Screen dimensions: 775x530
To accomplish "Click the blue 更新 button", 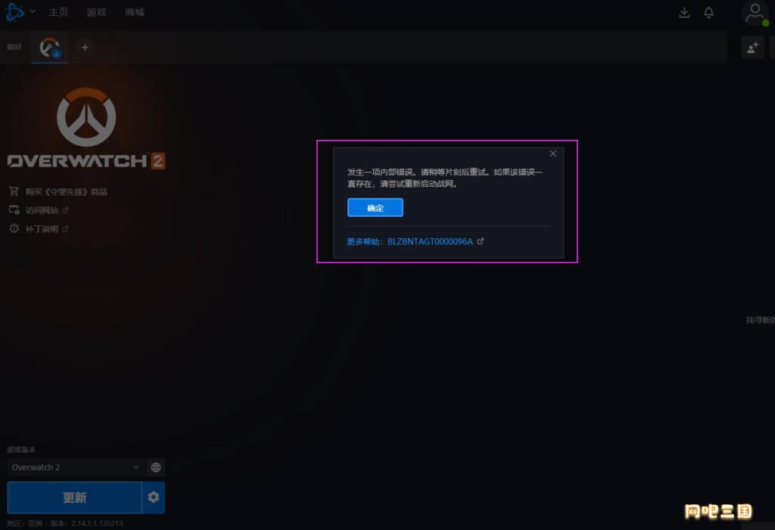I will (x=75, y=497).
